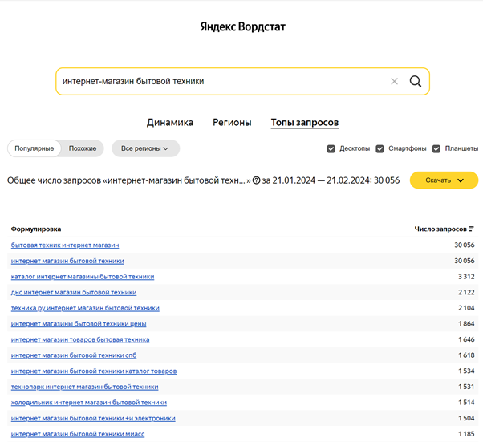
Task: Click the count value 3 312
Action: (x=466, y=277)
